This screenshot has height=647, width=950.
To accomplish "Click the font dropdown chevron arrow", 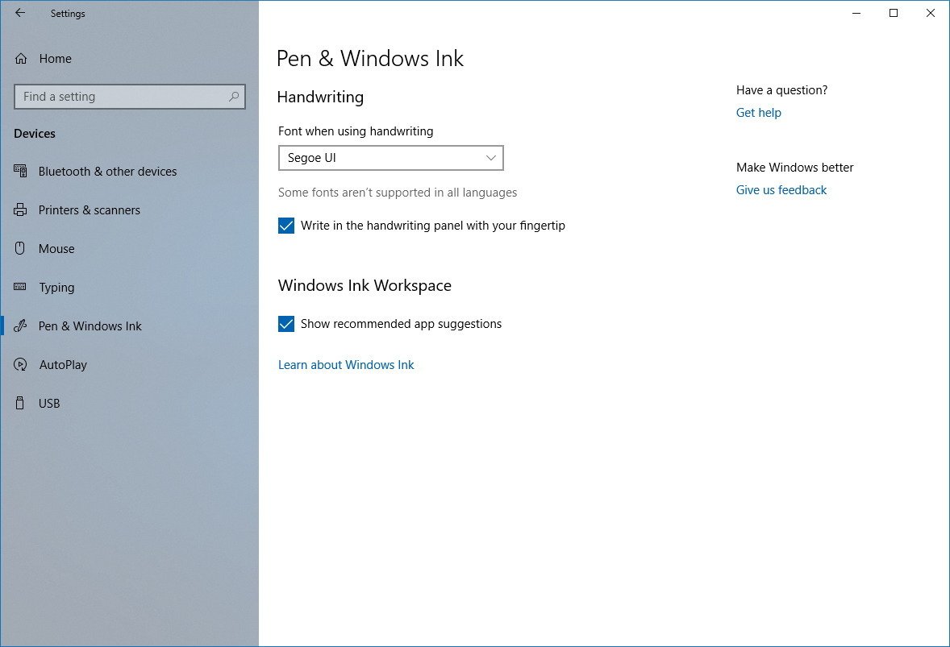I will [x=491, y=158].
